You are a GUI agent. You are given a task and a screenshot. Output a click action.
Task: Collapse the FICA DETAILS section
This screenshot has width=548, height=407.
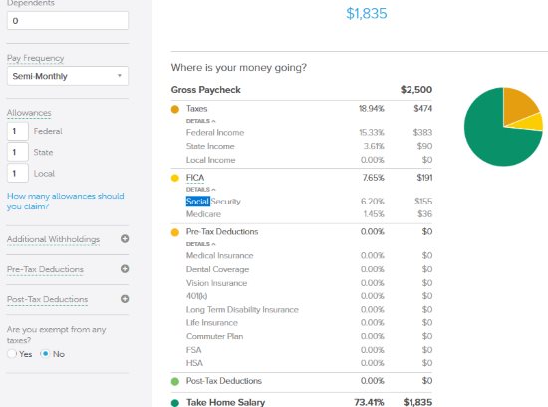click(200, 190)
